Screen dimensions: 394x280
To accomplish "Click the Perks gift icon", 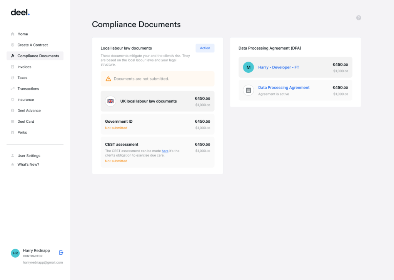I will coord(13,132).
